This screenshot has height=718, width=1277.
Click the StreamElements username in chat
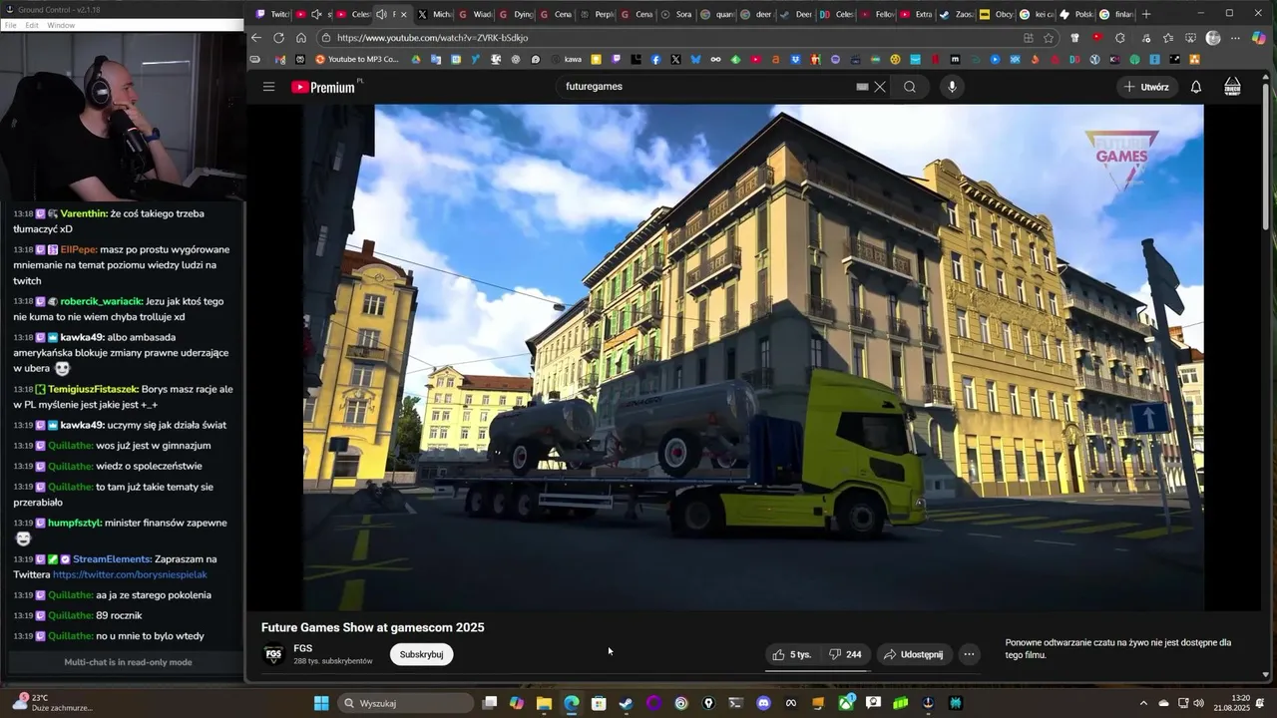pyautogui.click(x=112, y=558)
